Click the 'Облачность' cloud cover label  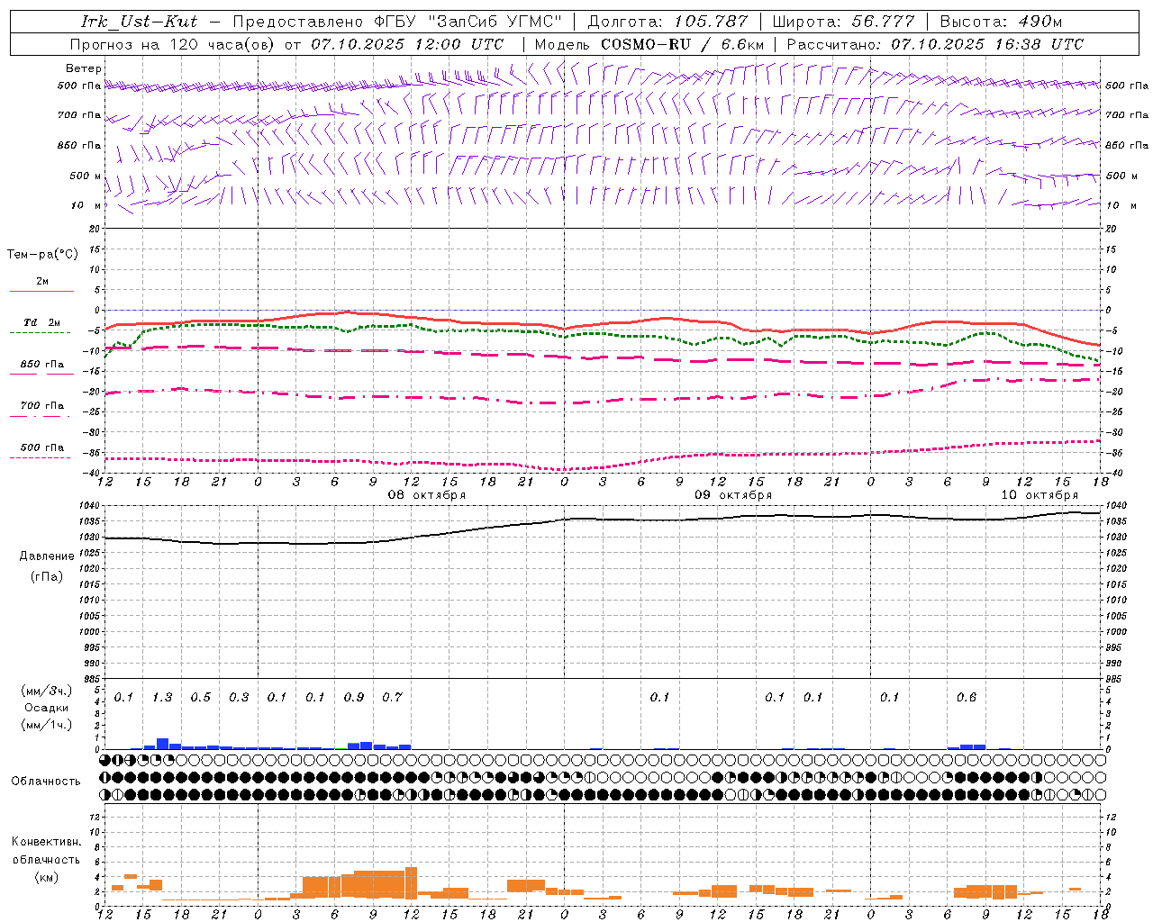tap(46, 781)
